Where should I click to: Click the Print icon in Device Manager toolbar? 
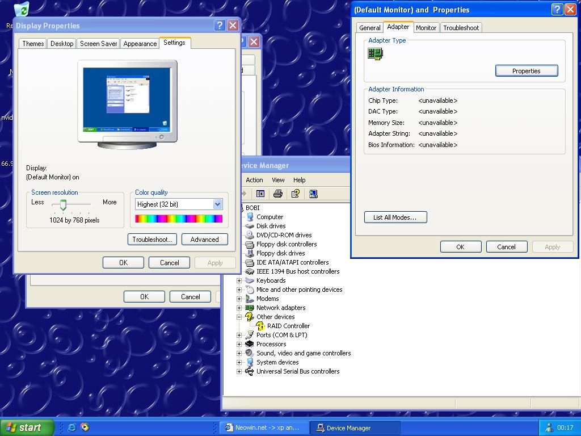coord(277,194)
